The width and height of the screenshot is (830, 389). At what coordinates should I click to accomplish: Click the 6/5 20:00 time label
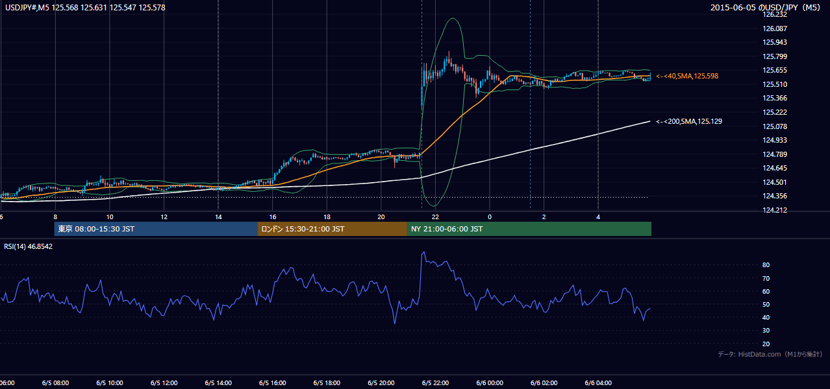[x=381, y=383]
